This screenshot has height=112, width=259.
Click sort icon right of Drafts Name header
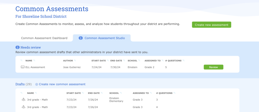(x=36, y=93)
